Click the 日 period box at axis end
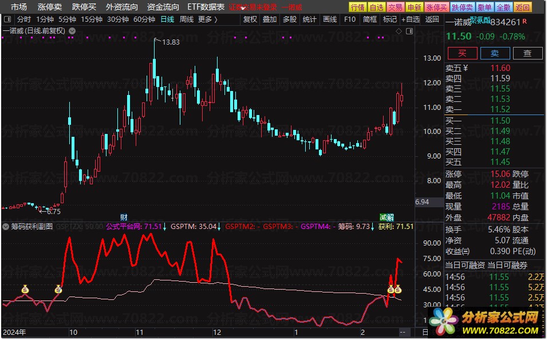 pyautogui.click(x=425, y=333)
